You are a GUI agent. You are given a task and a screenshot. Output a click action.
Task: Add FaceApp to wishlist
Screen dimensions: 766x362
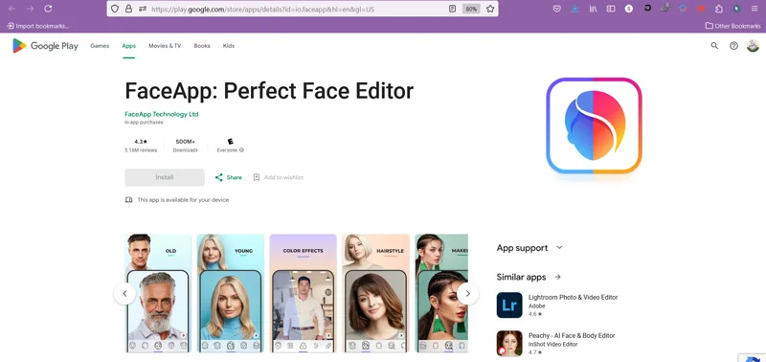278,177
